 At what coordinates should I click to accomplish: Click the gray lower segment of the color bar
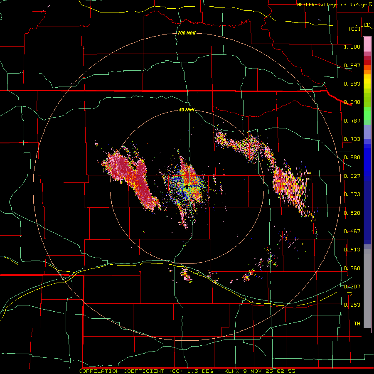coord(367,289)
